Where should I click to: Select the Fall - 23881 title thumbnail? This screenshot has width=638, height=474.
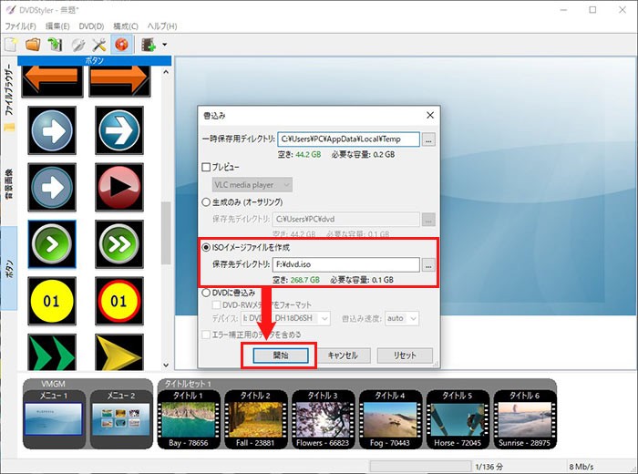point(255,419)
